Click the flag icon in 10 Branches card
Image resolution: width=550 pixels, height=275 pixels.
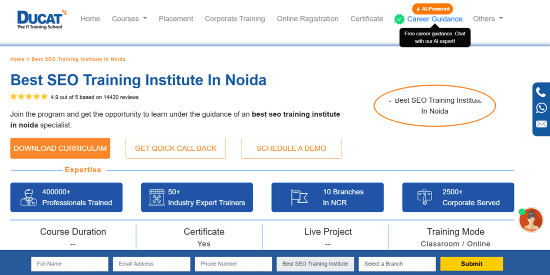coord(299,197)
